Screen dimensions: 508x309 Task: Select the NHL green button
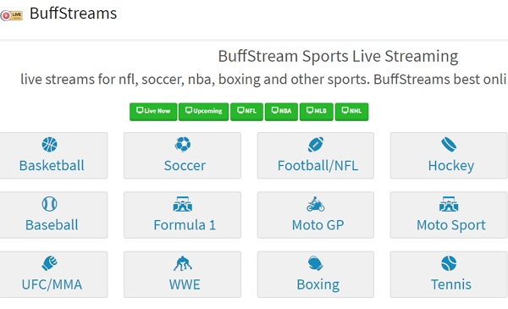(x=352, y=112)
